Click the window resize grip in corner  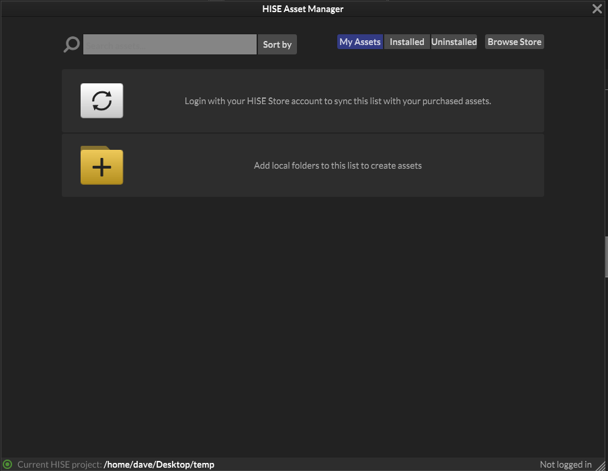601,464
